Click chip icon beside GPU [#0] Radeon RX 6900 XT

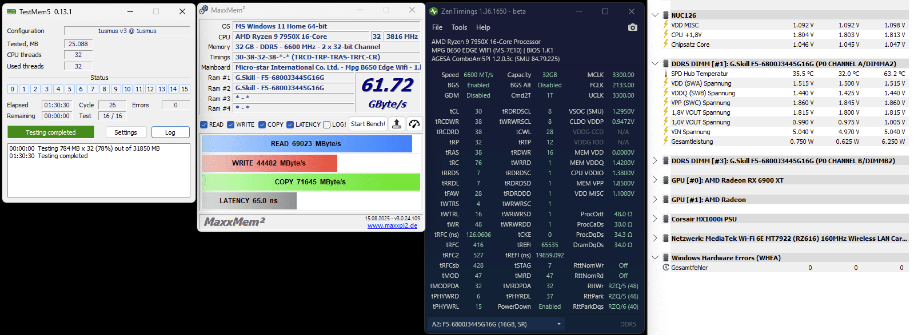pyautogui.click(x=665, y=180)
